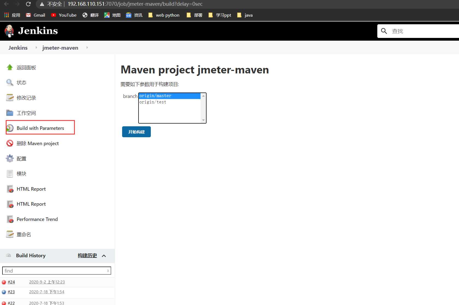
Task: Open the web python bookmark folder
Action: point(164,15)
